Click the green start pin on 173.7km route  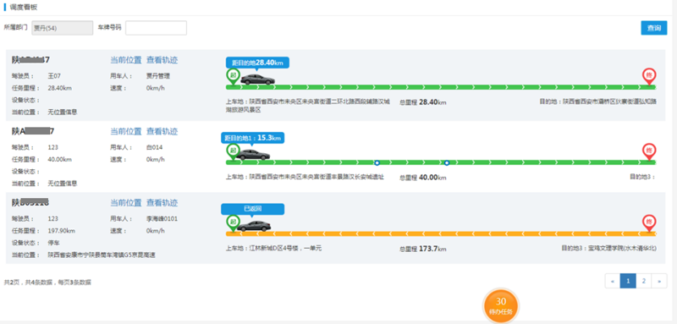233,222
